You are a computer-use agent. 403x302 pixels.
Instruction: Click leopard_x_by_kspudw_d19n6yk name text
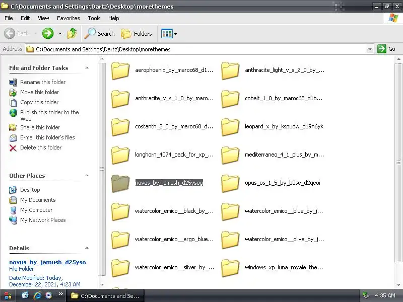(x=284, y=126)
